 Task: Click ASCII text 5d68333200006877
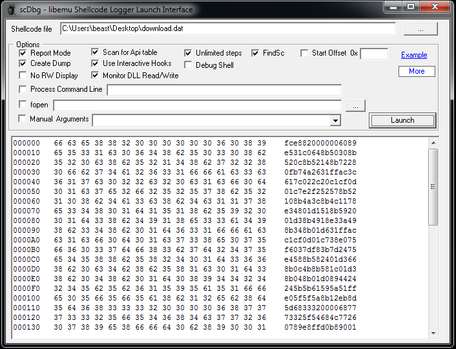[320, 308]
